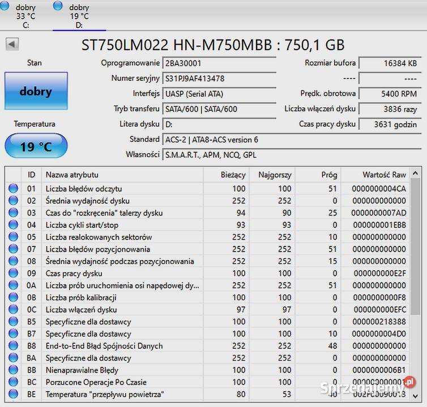Image resolution: width=427 pixels, height=407 pixels.
Task: Click status icon for attribute B5
Action: tap(13, 321)
